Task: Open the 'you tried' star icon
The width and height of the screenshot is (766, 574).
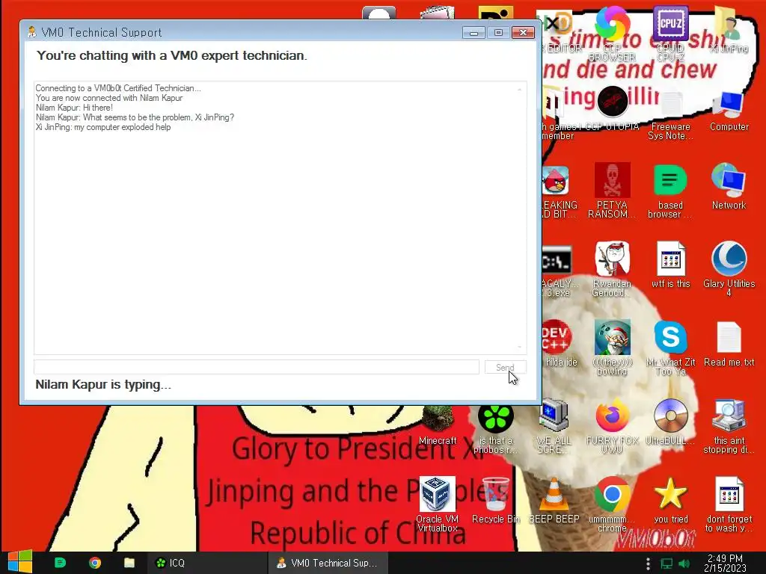Action: pos(670,501)
